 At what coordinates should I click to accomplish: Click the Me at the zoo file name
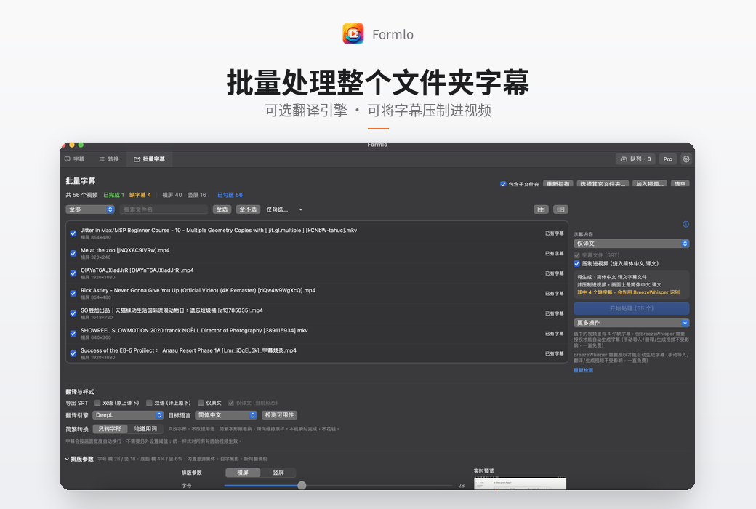coord(125,250)
